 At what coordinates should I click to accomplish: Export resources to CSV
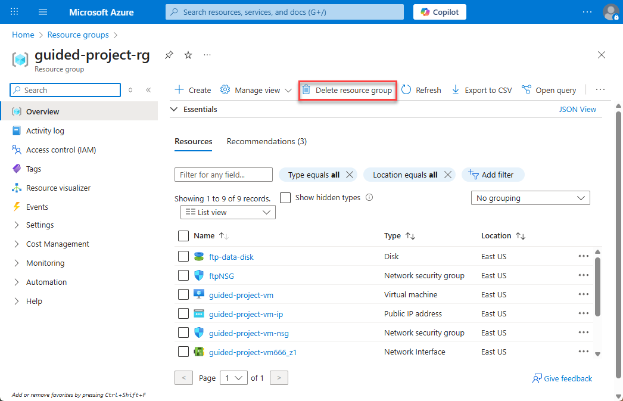[482, 90]
